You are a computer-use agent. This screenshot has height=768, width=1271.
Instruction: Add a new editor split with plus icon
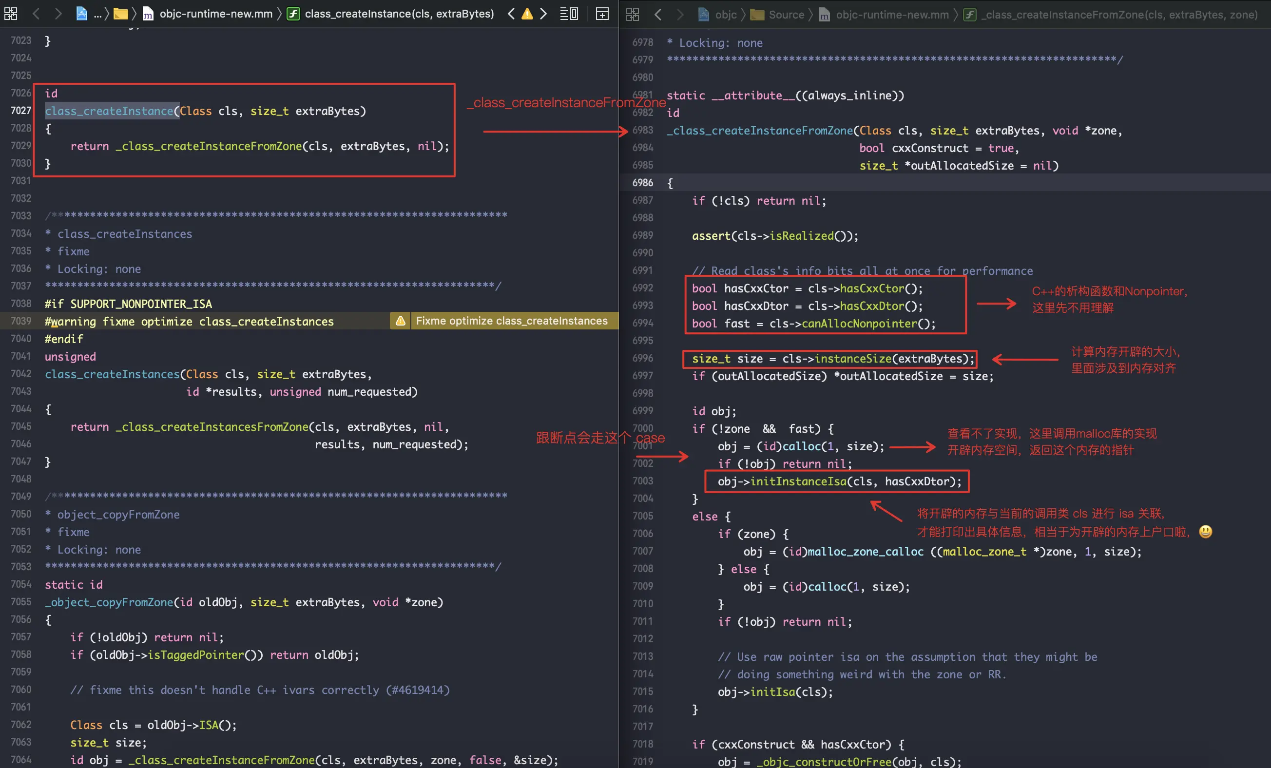click(x=601, y=14)
